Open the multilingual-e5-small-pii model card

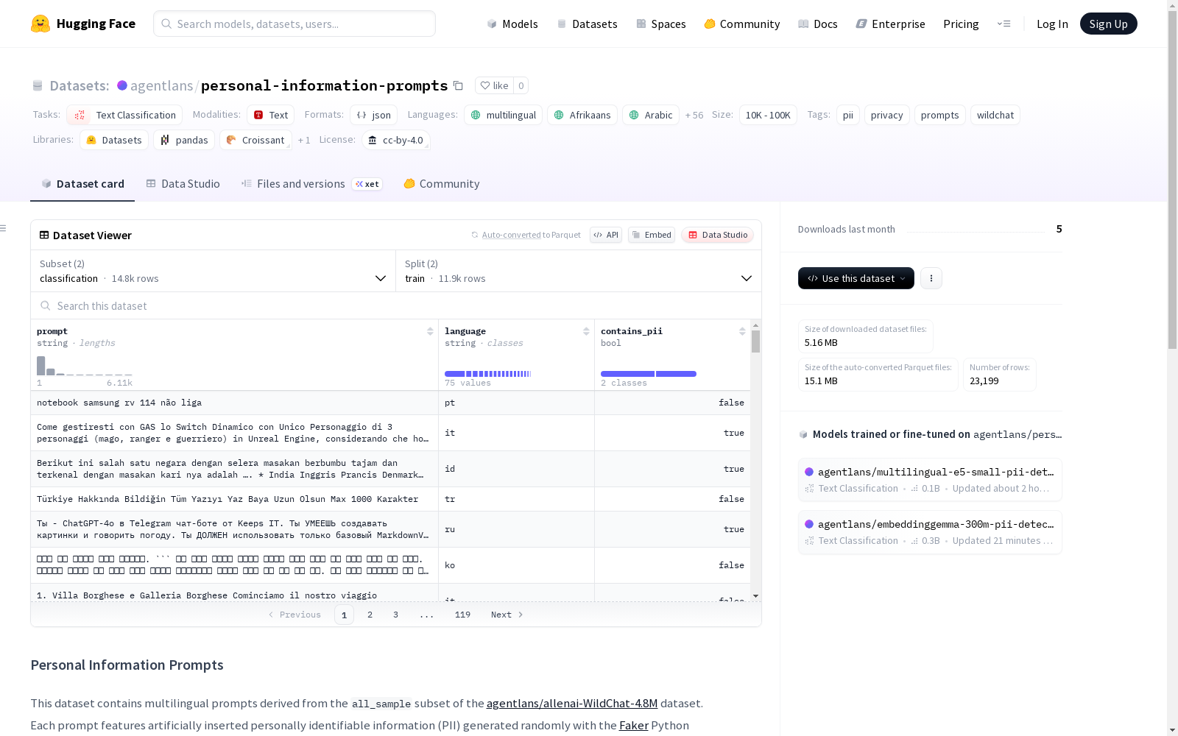click(930, 479)
